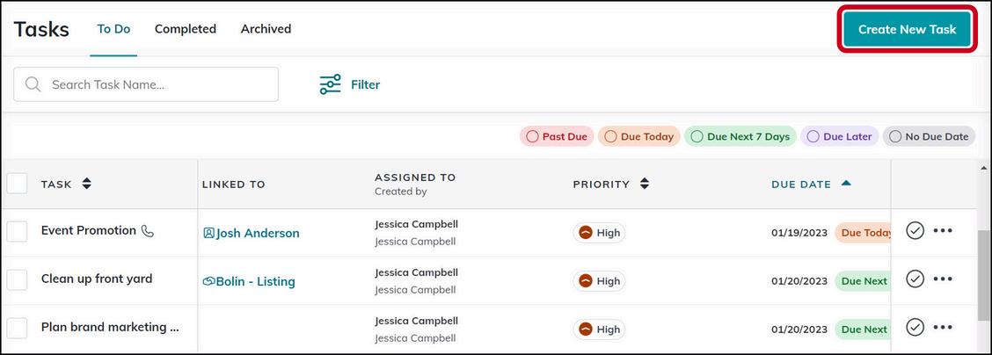Mark Plan brand marketing task complete
The height and width of the screenshot is (355, 992).
click(915, 327)
